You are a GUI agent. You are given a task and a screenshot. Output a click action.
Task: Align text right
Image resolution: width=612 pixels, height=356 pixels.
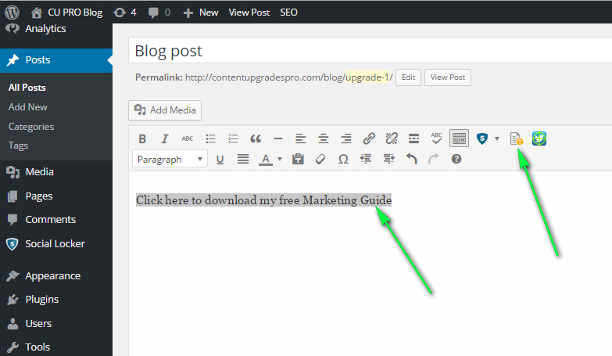[345, 138]
